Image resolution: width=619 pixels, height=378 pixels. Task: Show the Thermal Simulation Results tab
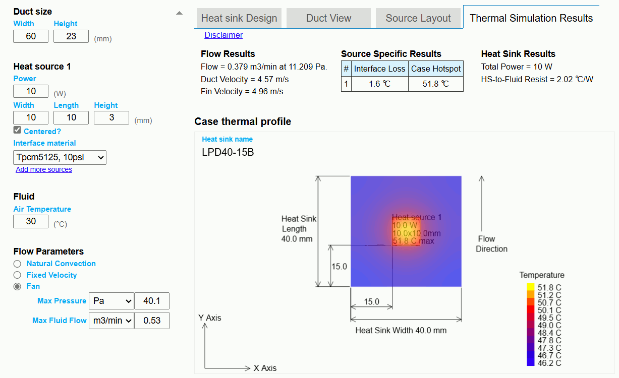(531, 18)
